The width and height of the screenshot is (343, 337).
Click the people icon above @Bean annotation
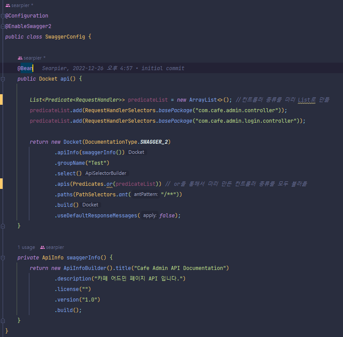pyautogui.click(x=20, y=58)
